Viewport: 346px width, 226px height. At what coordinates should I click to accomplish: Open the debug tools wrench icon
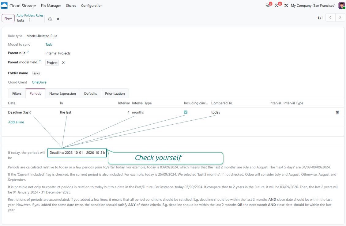(286, 6)
